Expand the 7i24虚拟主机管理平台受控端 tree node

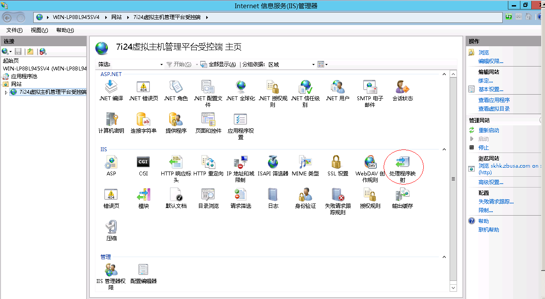(x=6, y=92)
